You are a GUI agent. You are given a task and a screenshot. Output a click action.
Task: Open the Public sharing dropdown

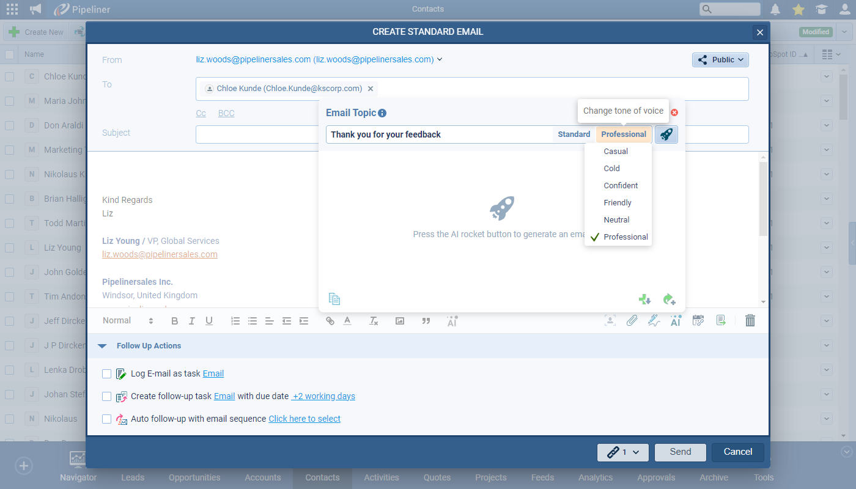[720, 60]
